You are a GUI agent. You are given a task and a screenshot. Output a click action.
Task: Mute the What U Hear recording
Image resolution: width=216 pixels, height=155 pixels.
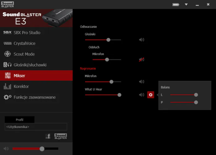coord(141,95)
